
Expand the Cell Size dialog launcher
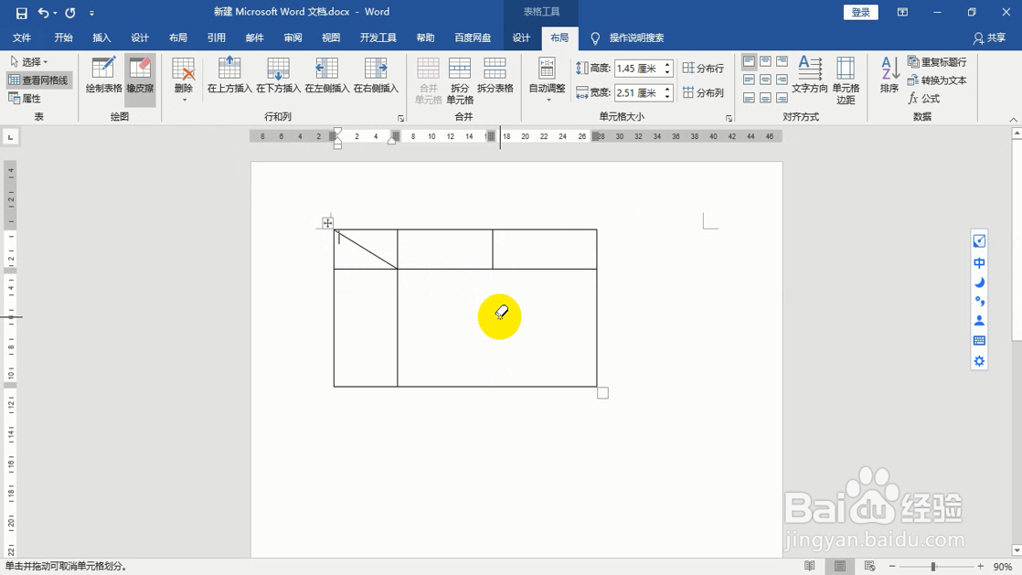tap(729, 118)
